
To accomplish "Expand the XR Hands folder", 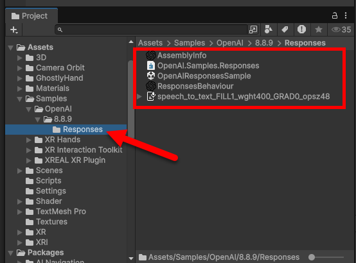I will point(29,140).
